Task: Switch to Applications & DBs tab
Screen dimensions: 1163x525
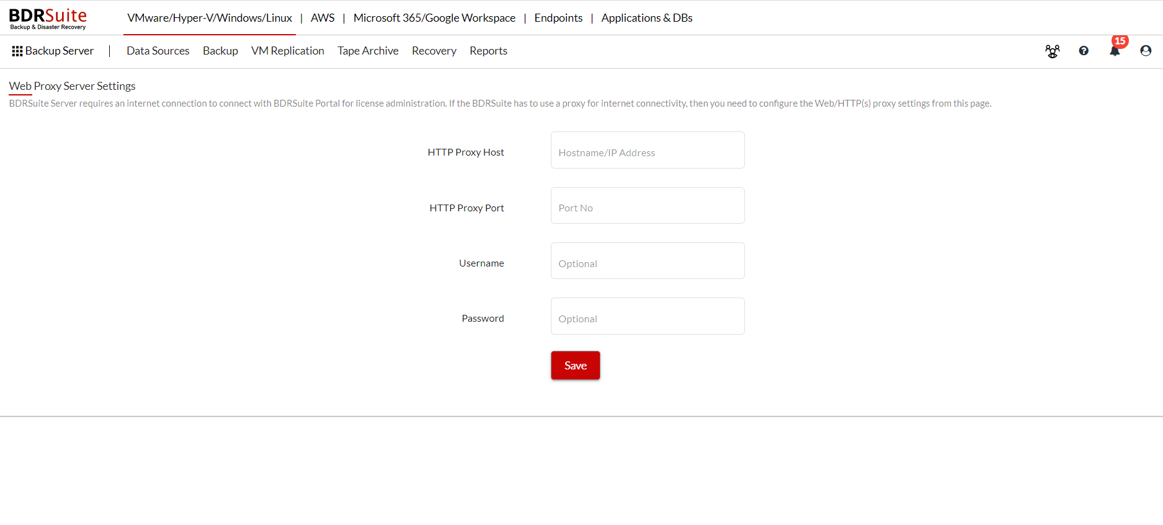Action: click(647, 18)
